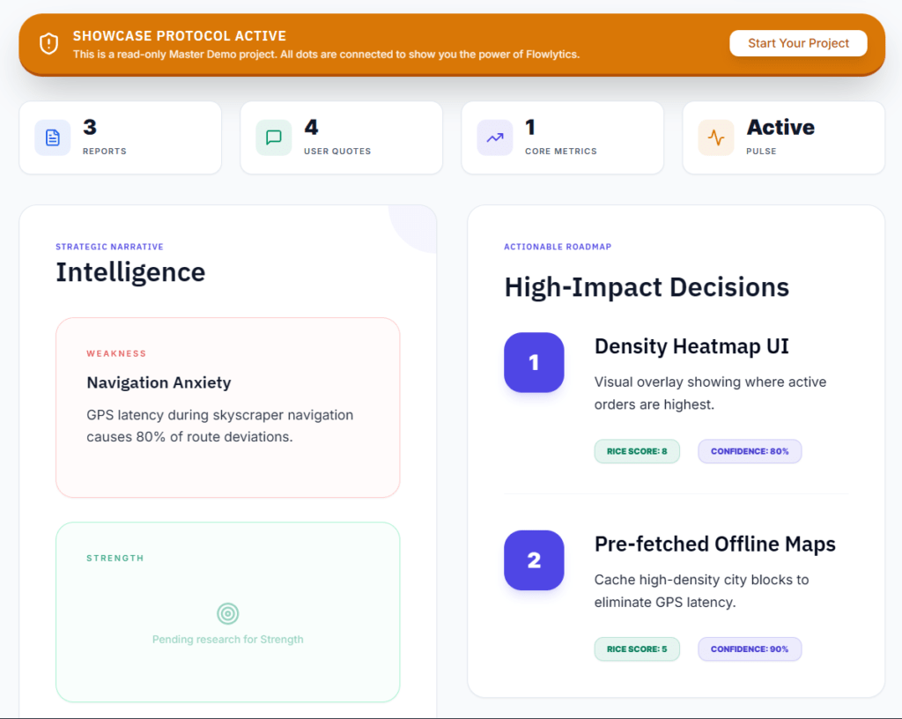Click the shield alert icon in the banner
This screenshot has height=719, width=902.
click(48, 43)
